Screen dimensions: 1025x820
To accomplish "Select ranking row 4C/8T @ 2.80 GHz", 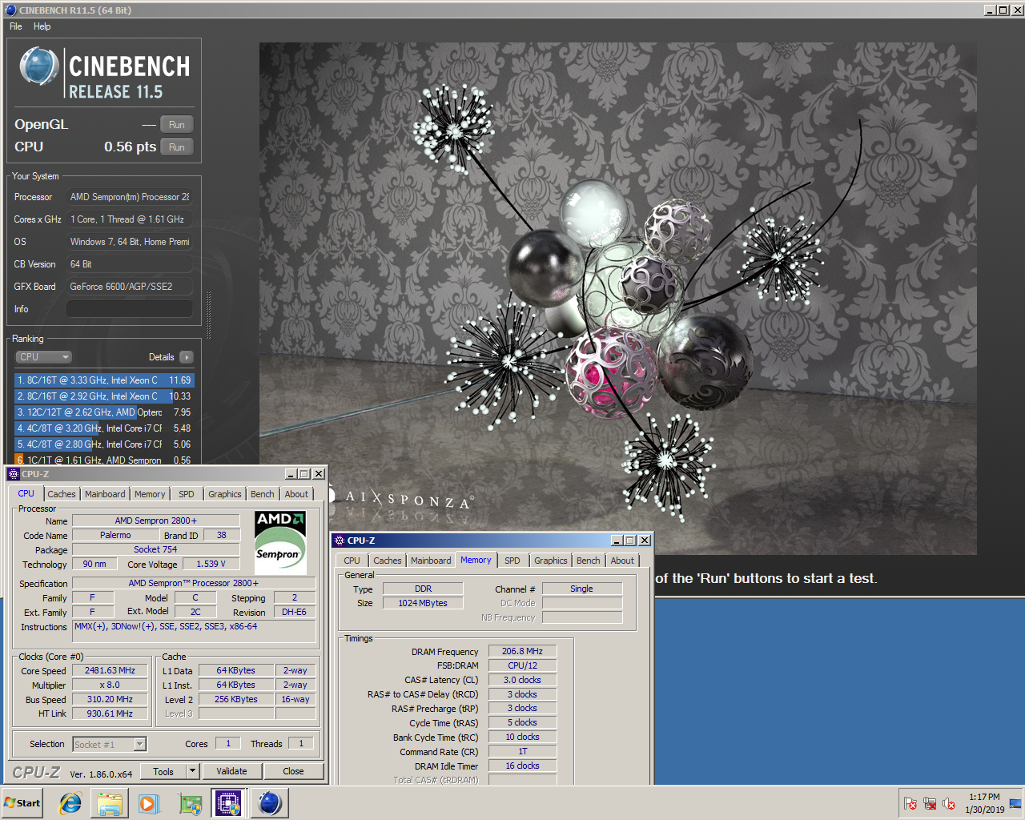I will [104, 444].
